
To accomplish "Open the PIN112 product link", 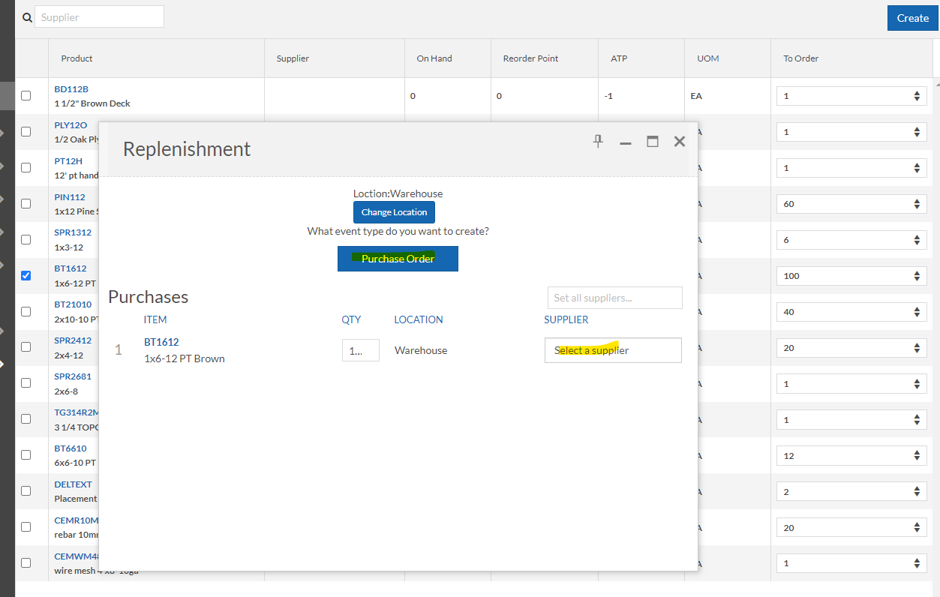I will pos(70,196).
